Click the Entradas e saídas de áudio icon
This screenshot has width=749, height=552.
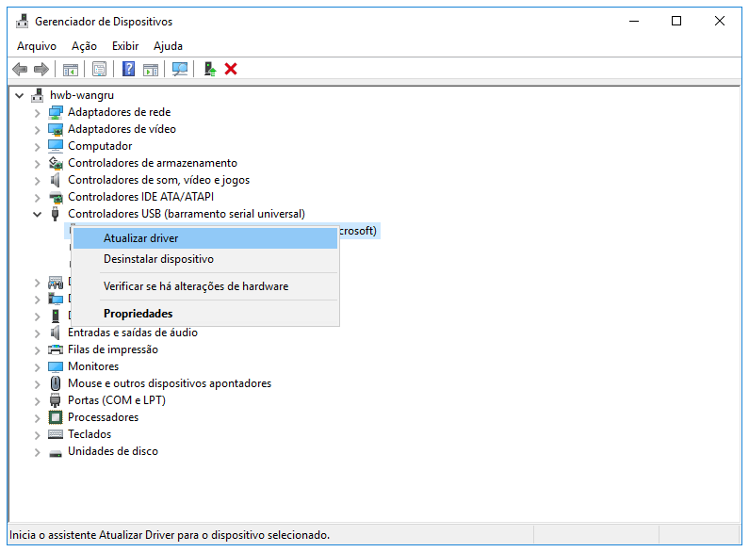pos(56,333)
